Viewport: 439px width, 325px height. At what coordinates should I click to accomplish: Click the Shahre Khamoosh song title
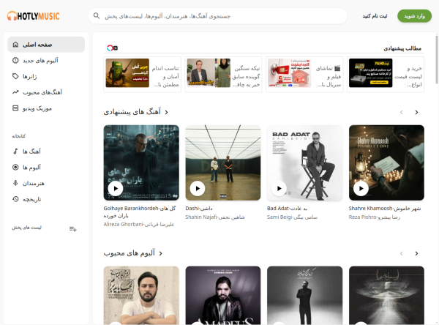click(x=385, y=209)
